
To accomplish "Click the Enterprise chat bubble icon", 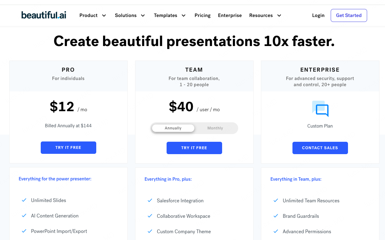I will tap(320, 109).
